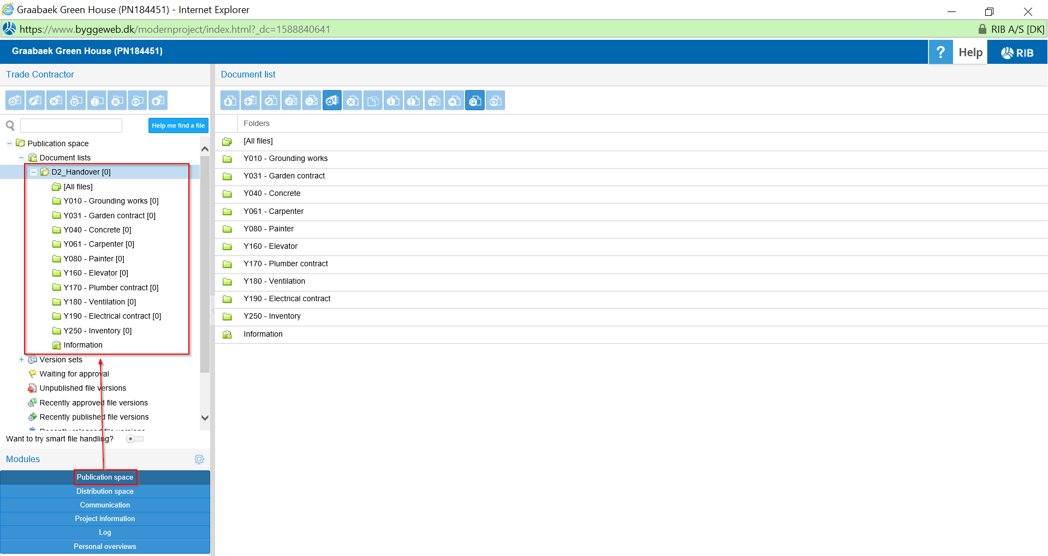Open the Modules settings gear icon
Image resolution: width=1048 pixels, height=556 pixels.
click(199, 459)
